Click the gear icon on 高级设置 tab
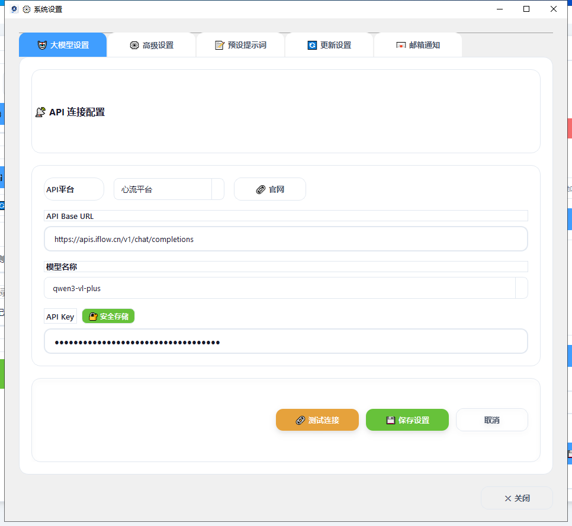The width and height of the screenshot is (572, 526). click(x=135, y=45)
